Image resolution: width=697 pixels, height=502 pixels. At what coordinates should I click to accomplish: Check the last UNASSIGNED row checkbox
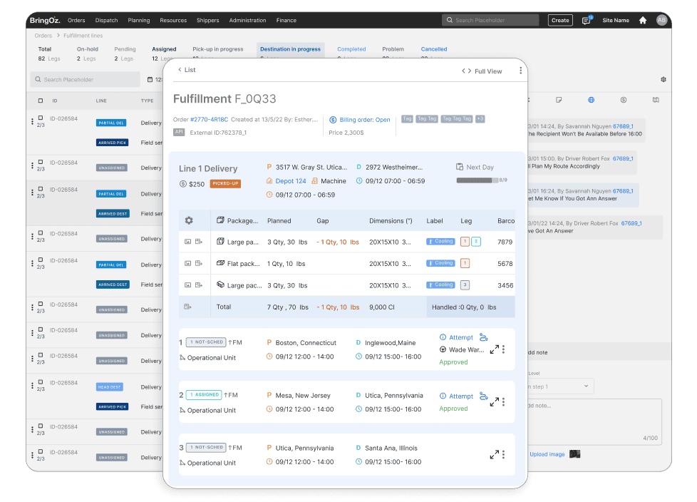41,452
